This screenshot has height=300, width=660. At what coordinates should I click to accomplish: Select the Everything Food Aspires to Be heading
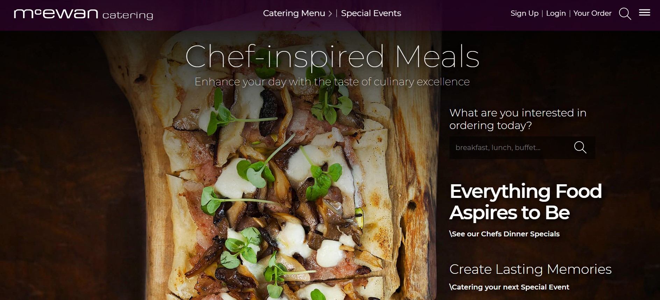click(525, 202)
